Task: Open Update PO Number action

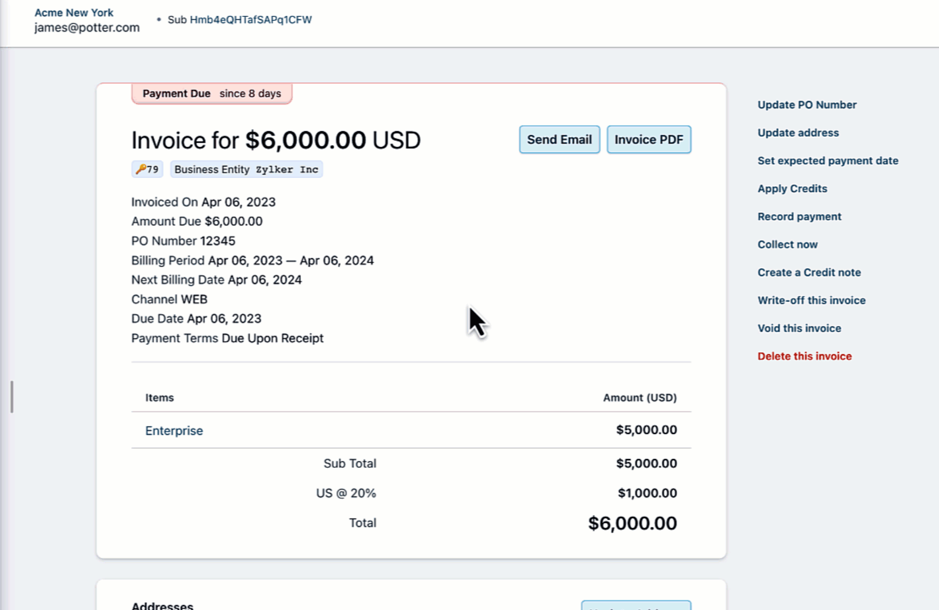Action: click(x=806, y=105)
